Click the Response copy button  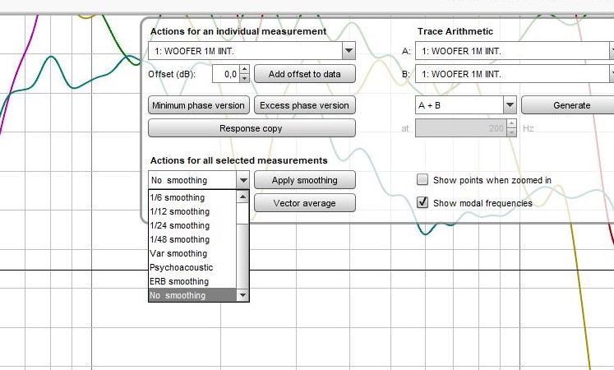[x=251, y=128]
